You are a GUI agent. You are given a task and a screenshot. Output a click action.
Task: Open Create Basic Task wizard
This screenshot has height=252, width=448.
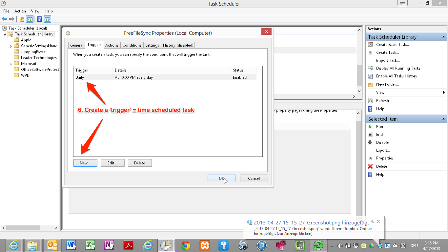392,45
